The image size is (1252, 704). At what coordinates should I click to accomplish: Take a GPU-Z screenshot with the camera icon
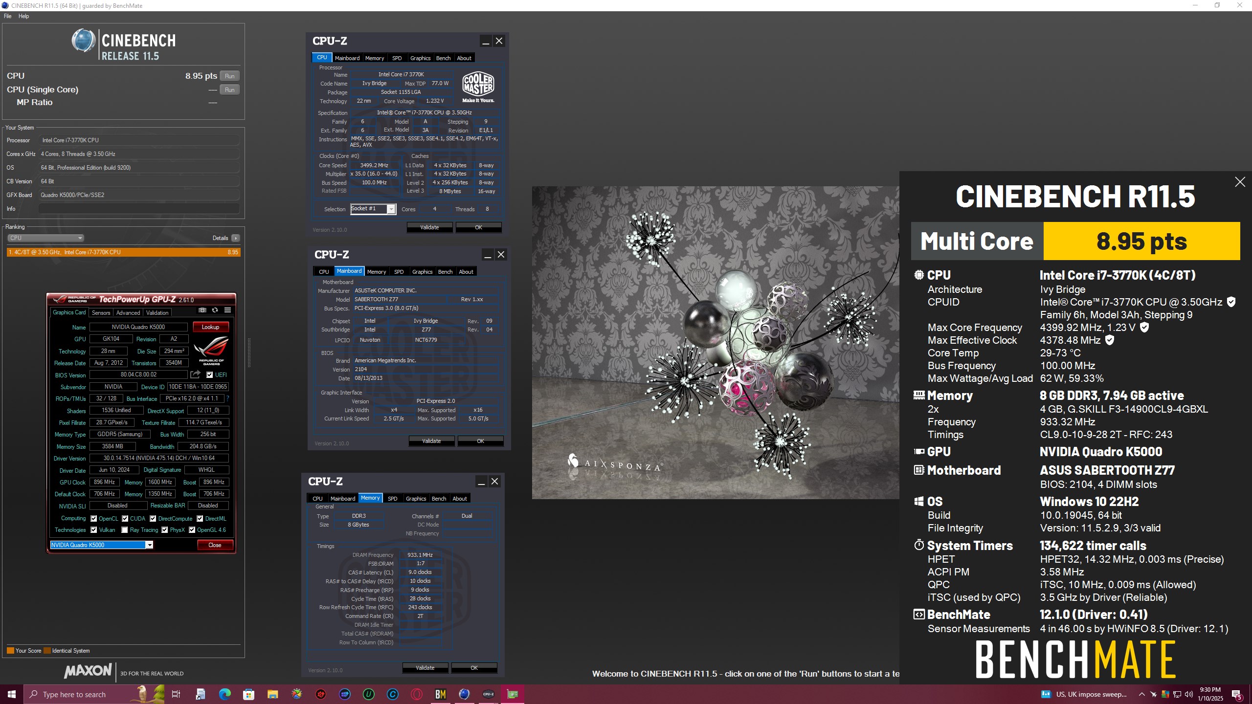(x=202, y=310)
